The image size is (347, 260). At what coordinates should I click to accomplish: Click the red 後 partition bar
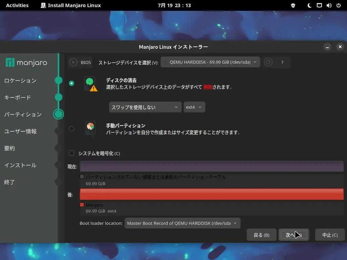(211, 194)
